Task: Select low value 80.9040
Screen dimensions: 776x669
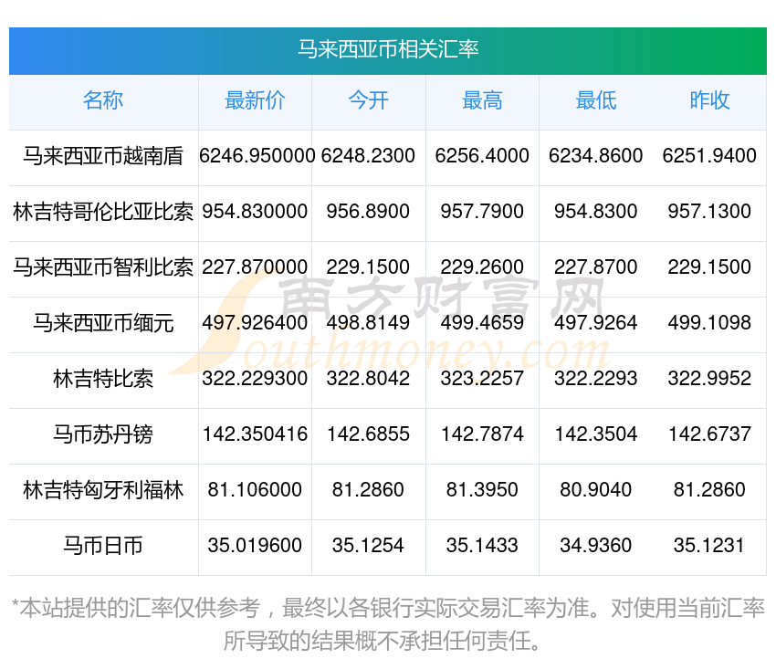Action: point(596,490)
